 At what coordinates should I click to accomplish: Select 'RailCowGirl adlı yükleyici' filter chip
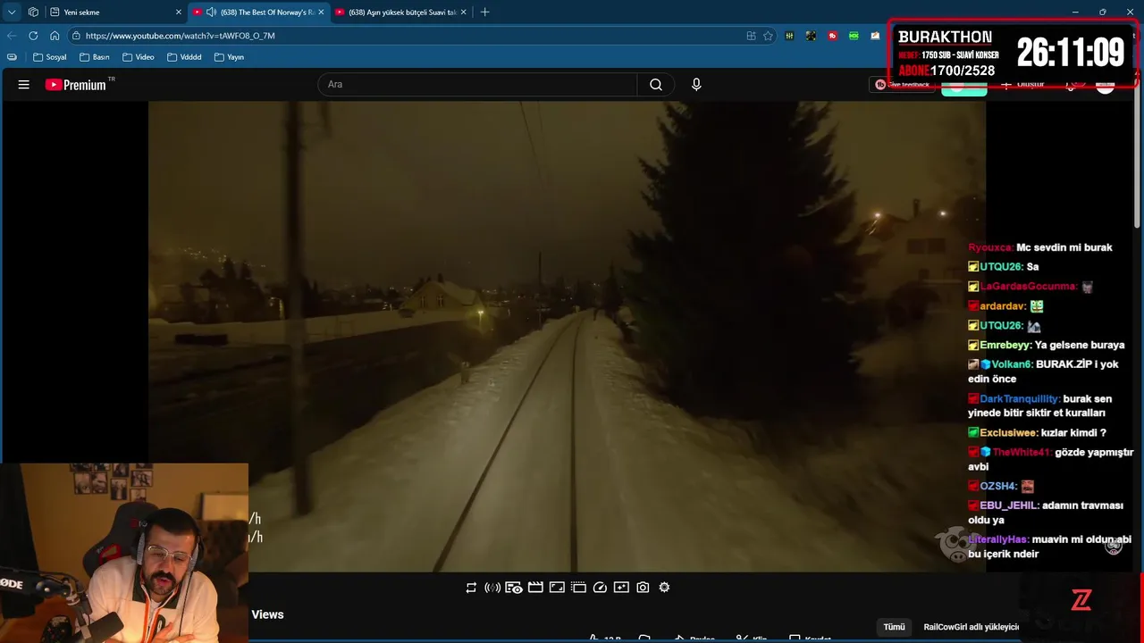tap(971, 627)
